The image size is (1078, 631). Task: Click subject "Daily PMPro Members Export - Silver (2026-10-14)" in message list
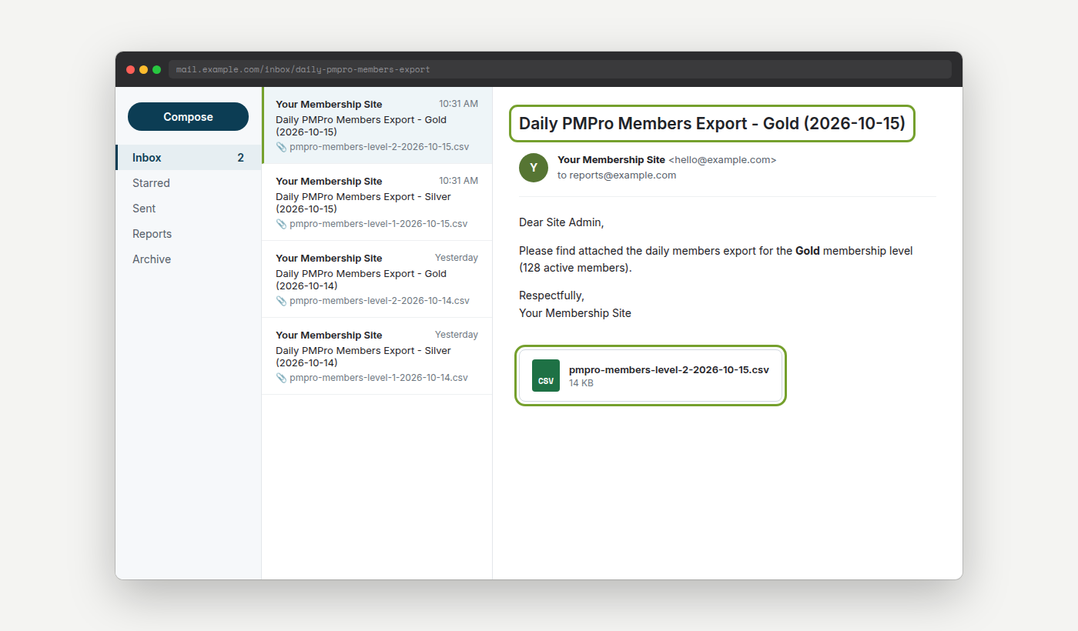pos(363,356)
